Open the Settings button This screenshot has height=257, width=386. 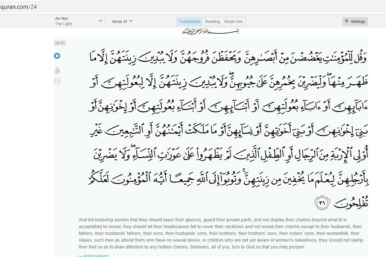coord(355,21)
